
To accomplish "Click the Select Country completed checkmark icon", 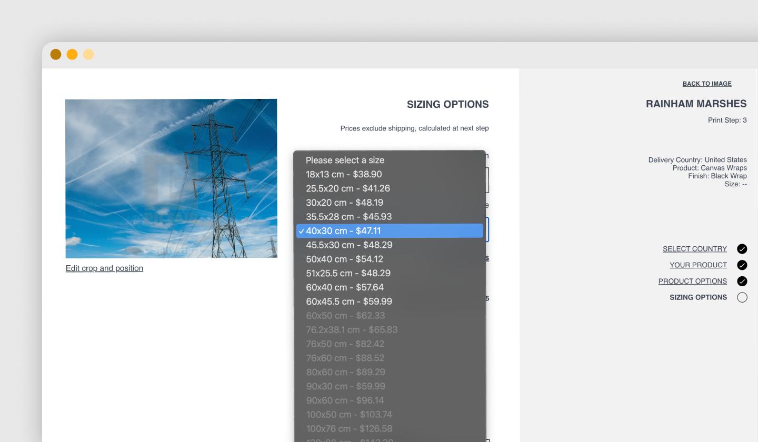I will pos(742,249).
